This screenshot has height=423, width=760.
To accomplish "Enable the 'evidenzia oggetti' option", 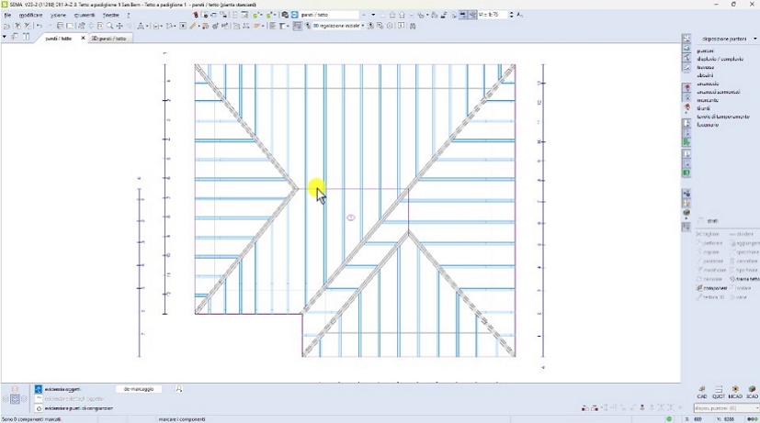I will [39, 389].
